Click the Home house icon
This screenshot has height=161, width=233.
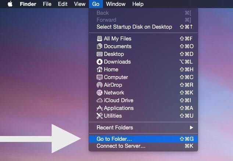(x=99, y=69)
